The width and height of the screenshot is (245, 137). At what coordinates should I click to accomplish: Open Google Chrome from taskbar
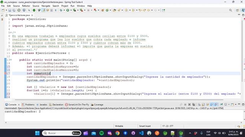pos(118,133)
